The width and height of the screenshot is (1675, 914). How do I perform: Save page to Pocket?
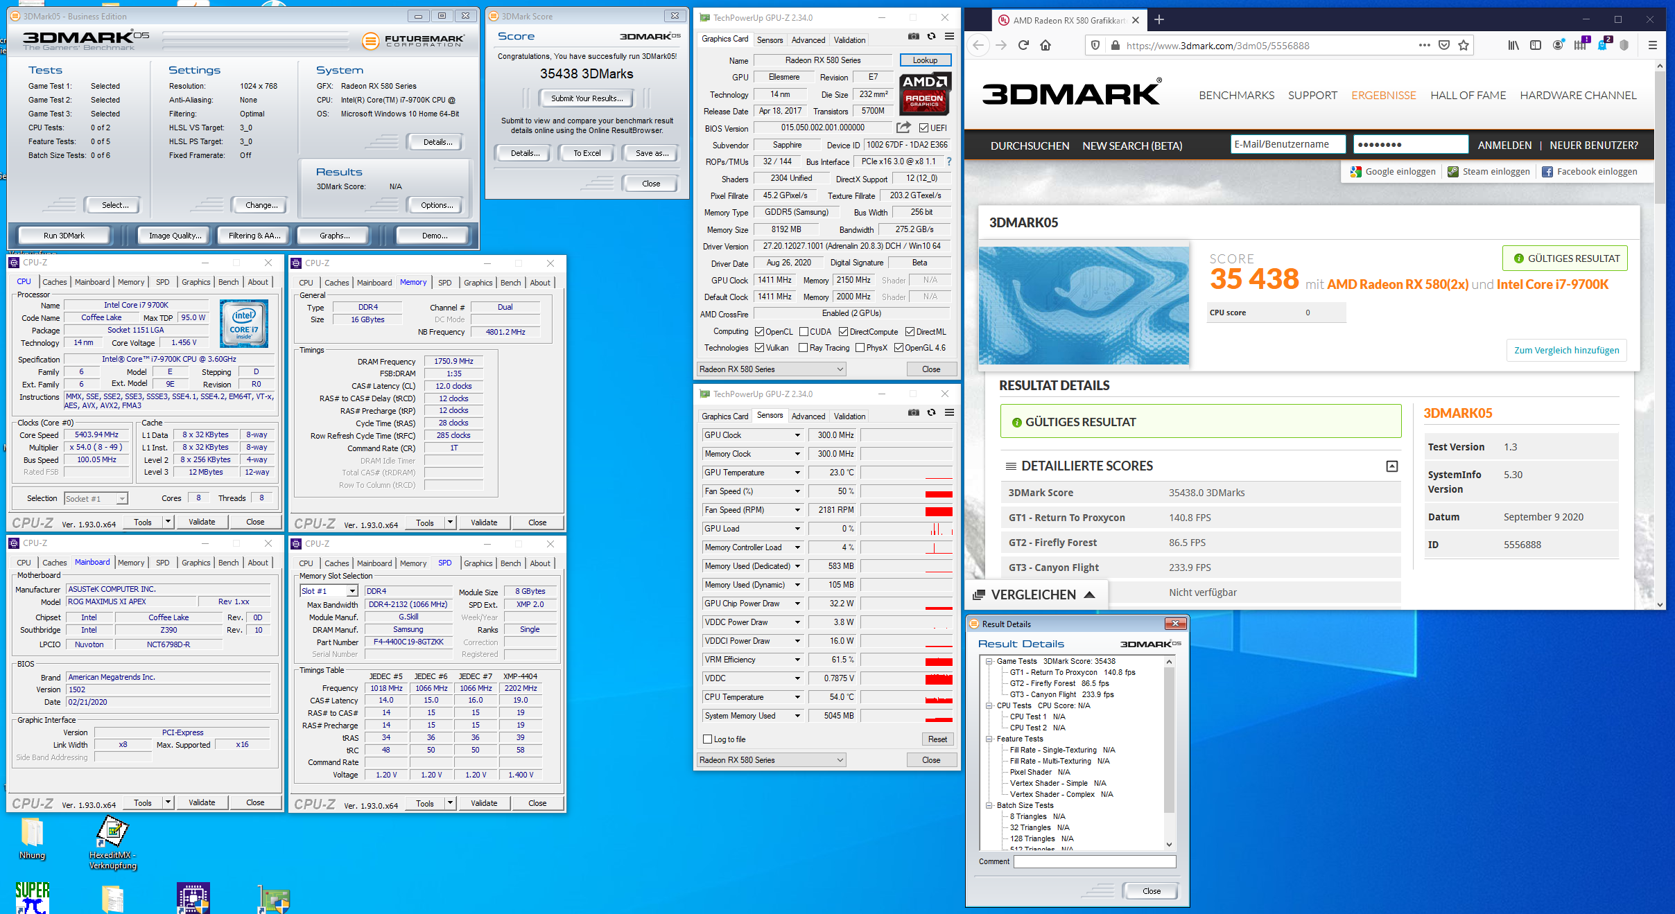(x=1444, y=46)
